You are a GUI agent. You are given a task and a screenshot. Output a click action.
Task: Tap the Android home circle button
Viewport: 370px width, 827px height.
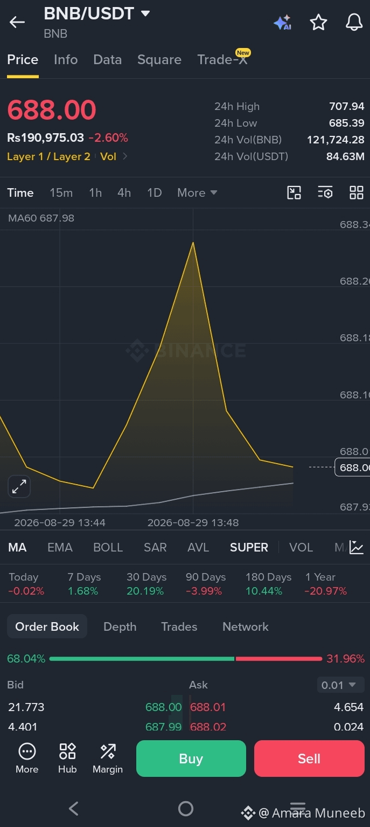[185, 808]
